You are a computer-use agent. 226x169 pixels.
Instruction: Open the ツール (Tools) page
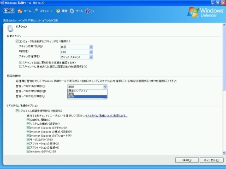[x=77, y=11]
